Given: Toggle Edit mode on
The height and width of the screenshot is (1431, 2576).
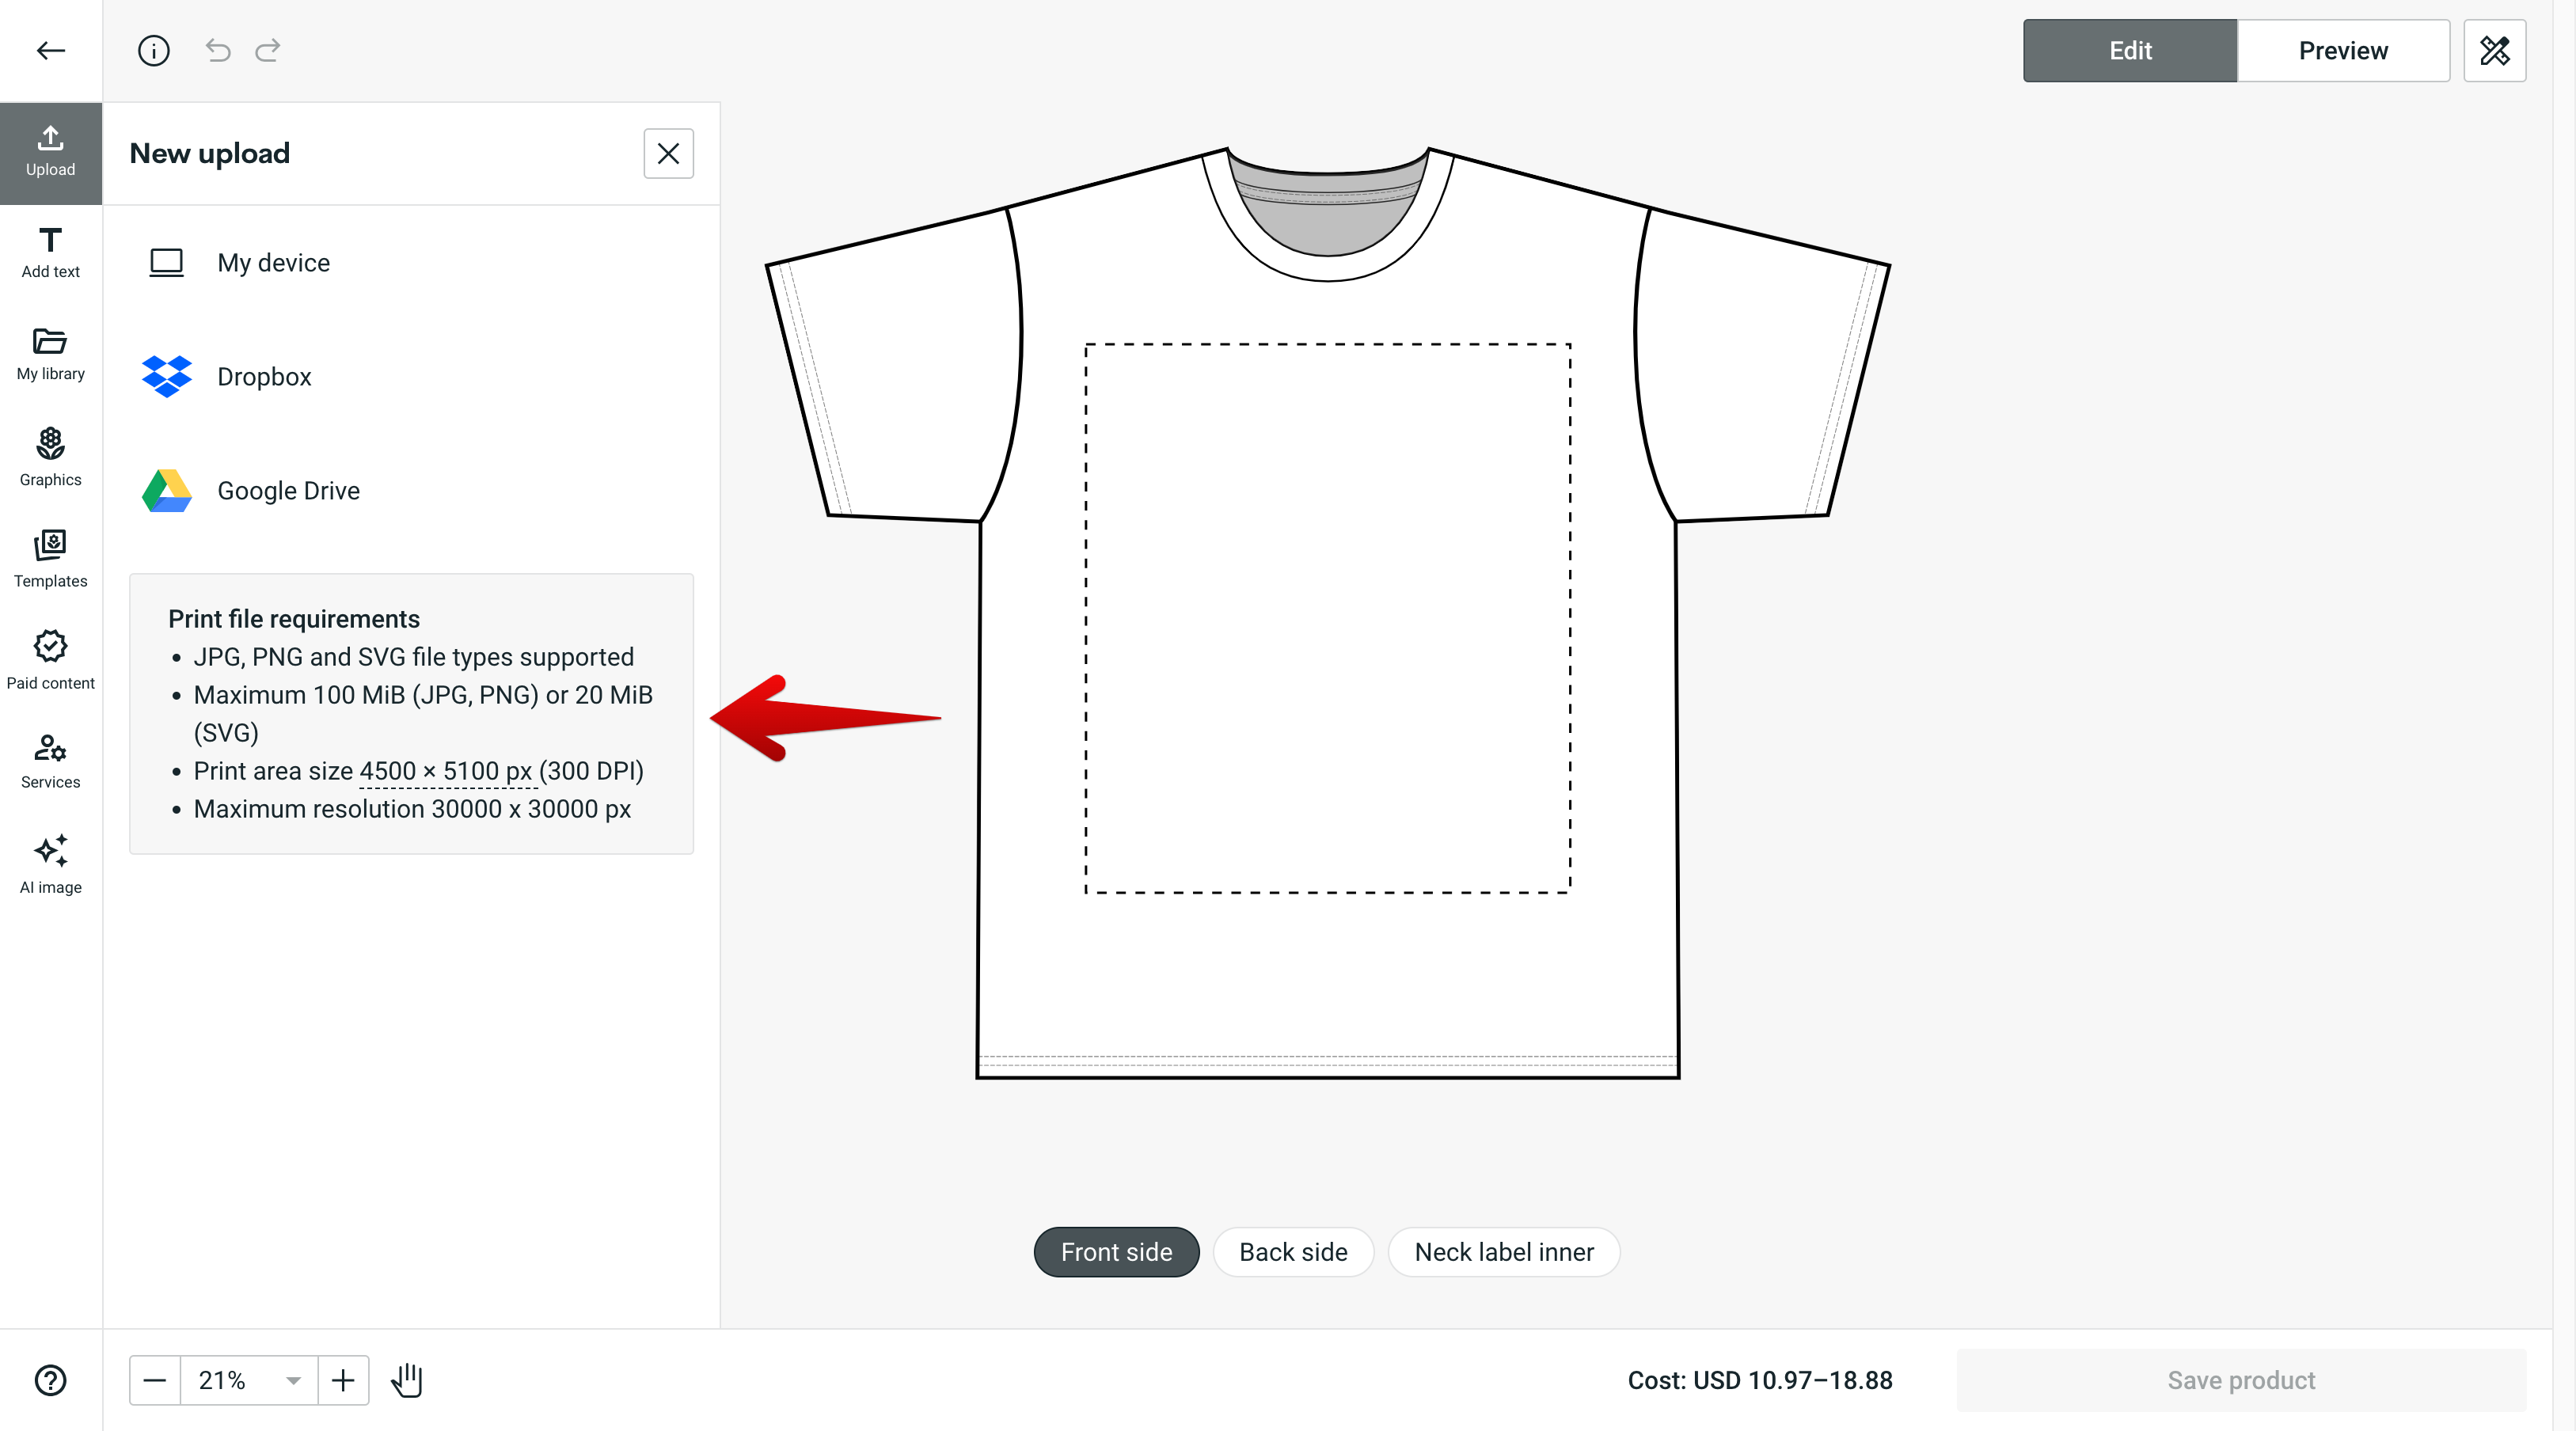Looking at the screenshot, I should point(2130,49).
